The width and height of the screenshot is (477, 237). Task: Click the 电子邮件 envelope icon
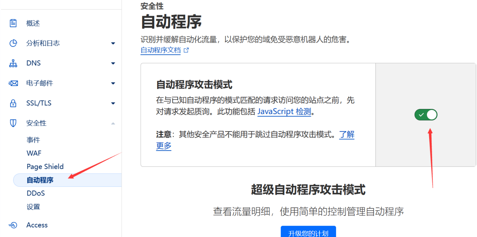(x=13, y=83)
